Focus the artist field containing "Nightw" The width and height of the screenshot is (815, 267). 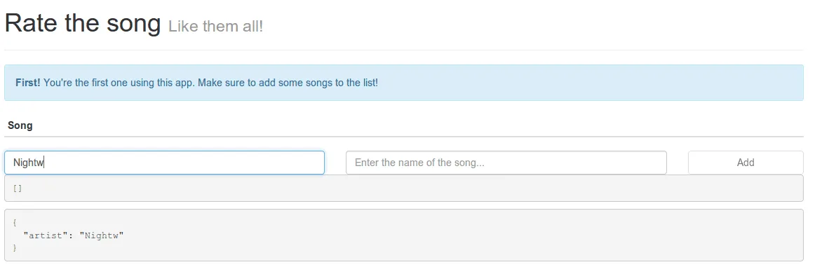pyautogui.click(x=164, y=163)
